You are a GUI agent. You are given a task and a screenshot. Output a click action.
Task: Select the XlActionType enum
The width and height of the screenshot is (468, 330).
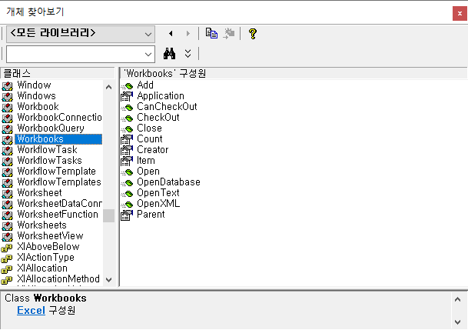(45, 257)
